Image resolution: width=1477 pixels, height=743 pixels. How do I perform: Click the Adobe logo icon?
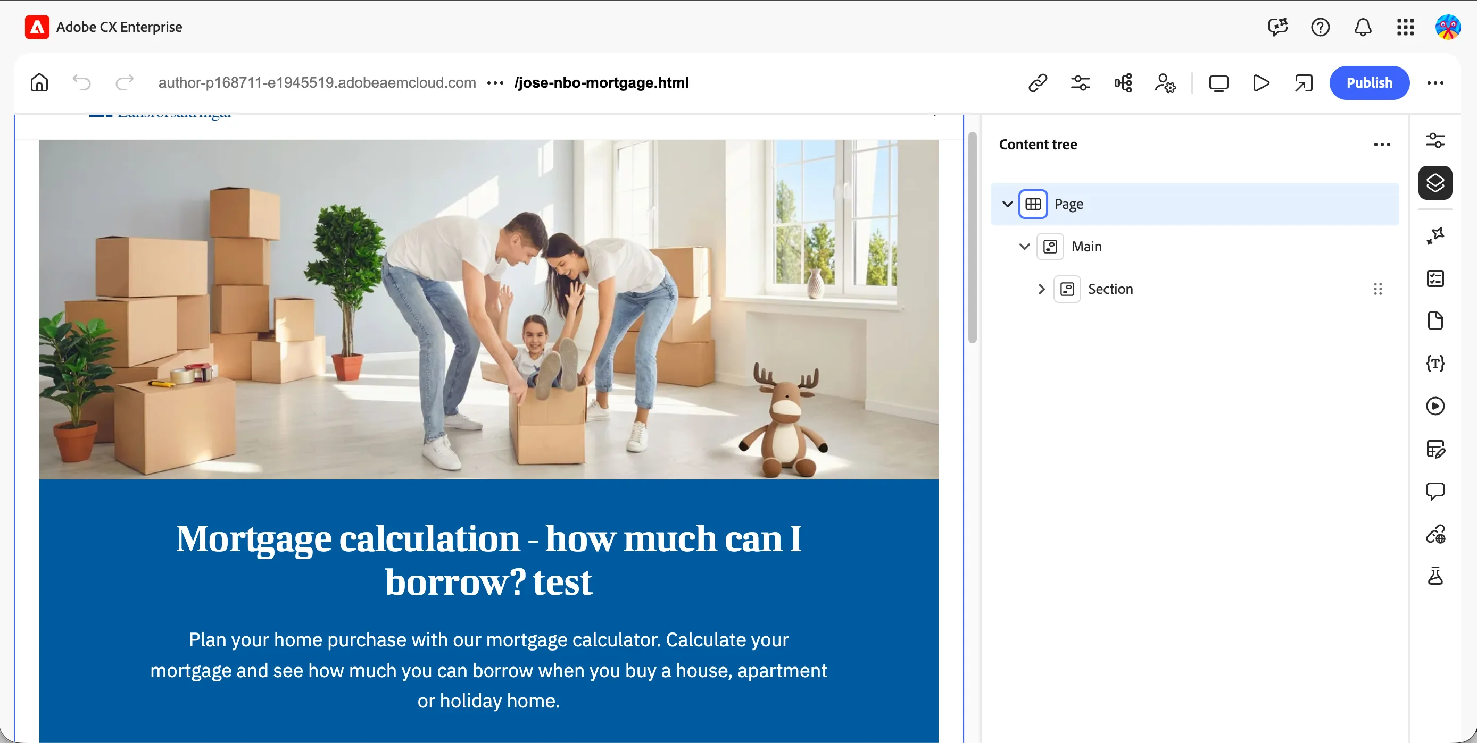point(37,27)
